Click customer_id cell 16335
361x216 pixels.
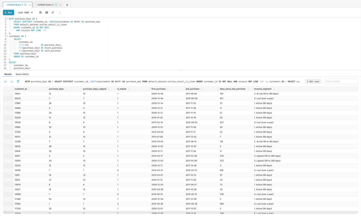(x=30, y=98)
